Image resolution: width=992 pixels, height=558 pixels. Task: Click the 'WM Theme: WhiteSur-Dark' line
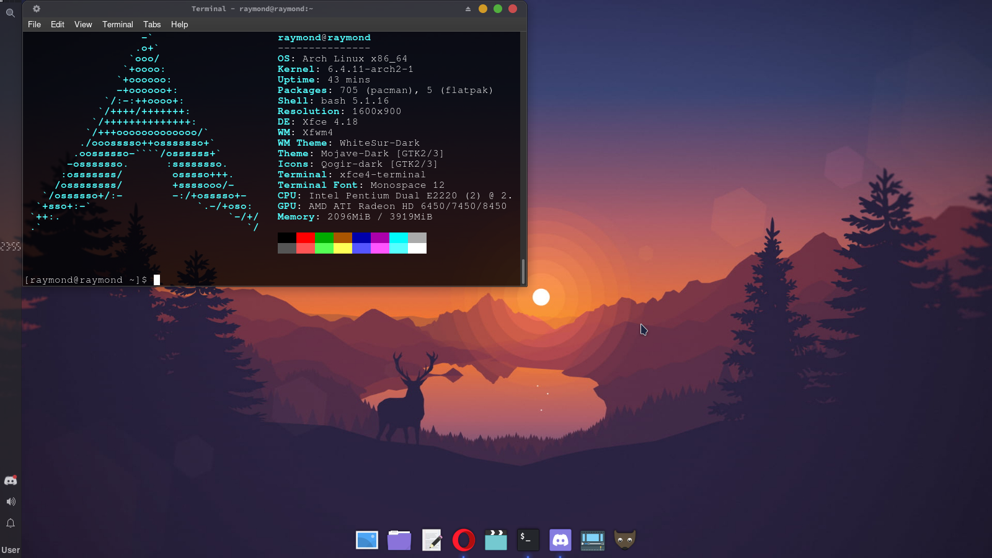[348, 143]
